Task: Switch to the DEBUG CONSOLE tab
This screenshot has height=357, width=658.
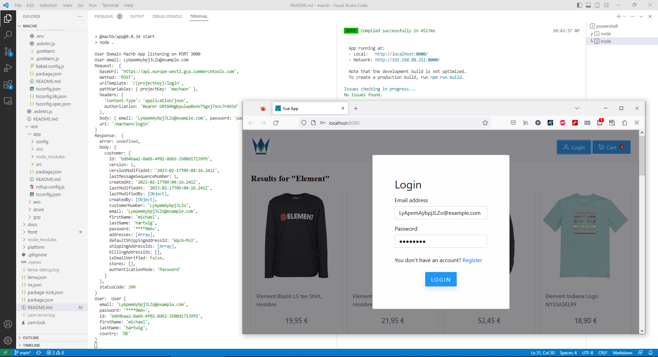Action: click(x=167, y=16)
